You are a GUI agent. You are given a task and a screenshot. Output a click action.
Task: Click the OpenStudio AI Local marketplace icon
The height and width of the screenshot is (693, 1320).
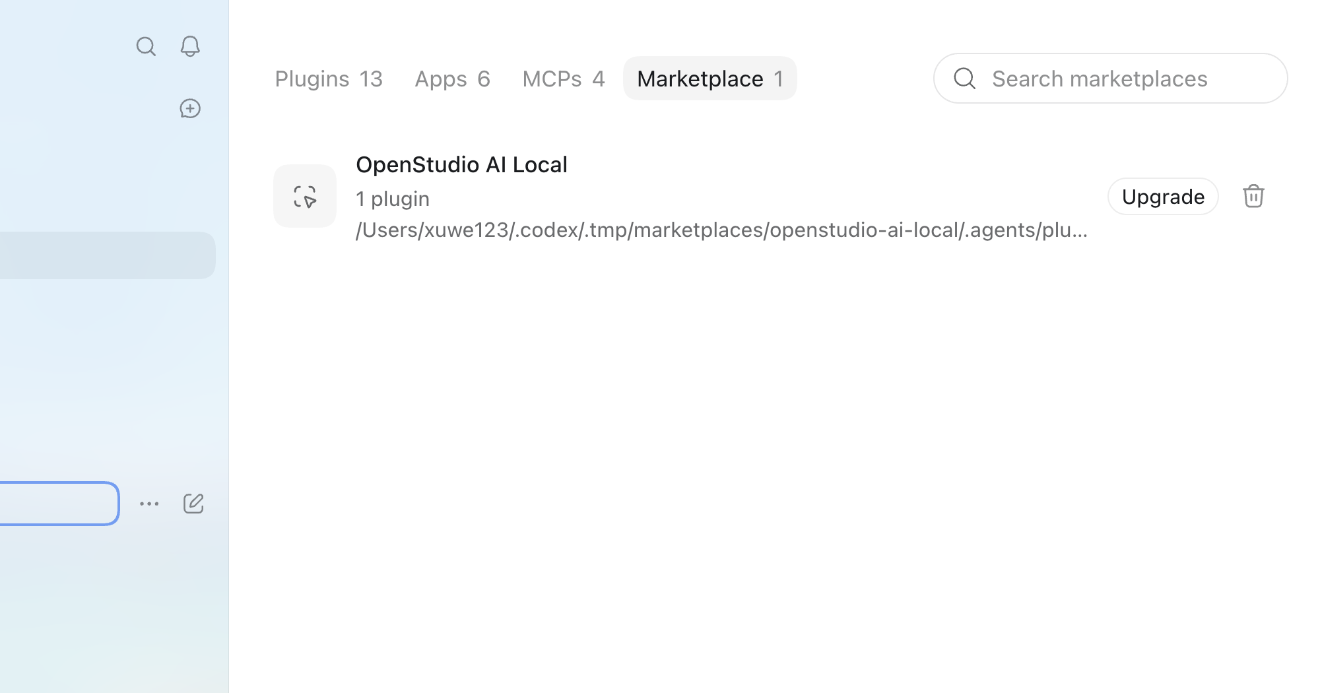click(305, 196)
